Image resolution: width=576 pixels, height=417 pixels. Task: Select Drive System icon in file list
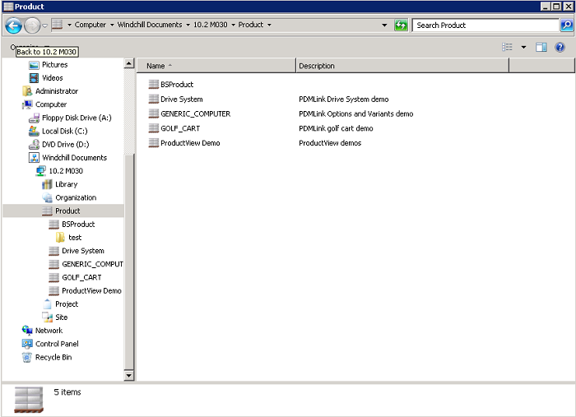click(x=153, y=99)
